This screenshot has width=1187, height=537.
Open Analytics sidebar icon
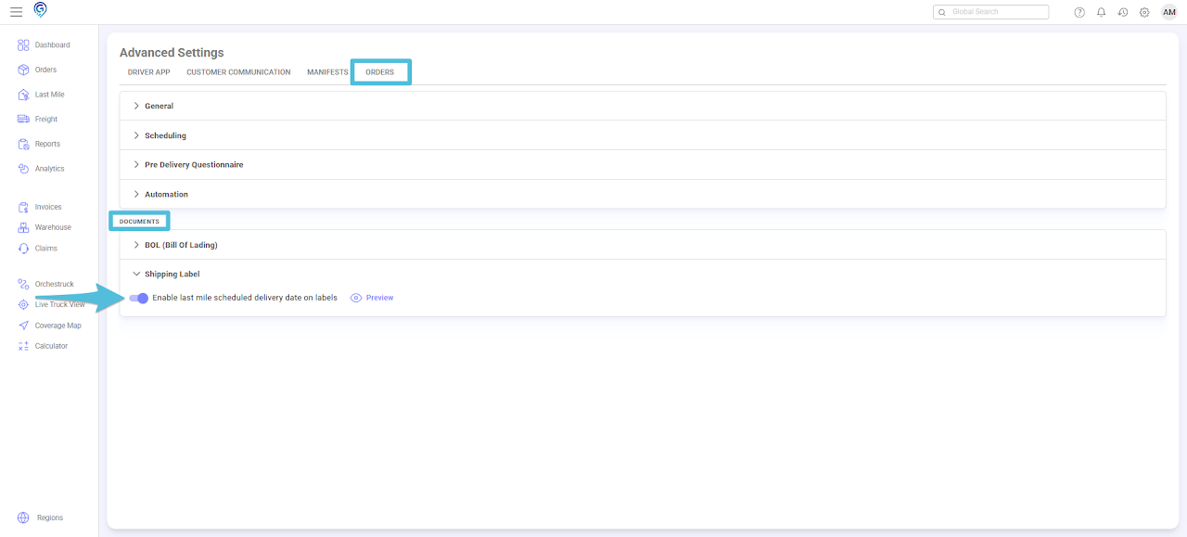[23, 169]
